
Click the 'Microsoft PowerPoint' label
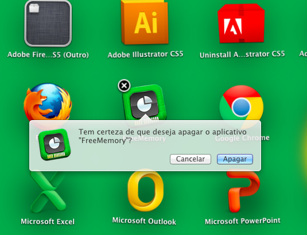tap(243, 221)
